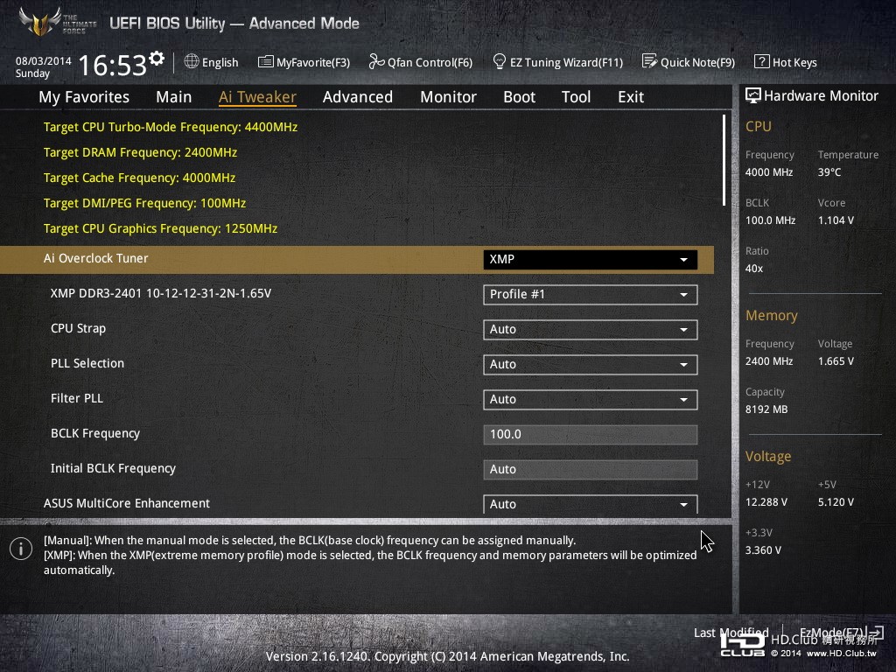Click the Initial BCLK Frequency label
This screenshot has width=896, height=672.
(113, 469)
